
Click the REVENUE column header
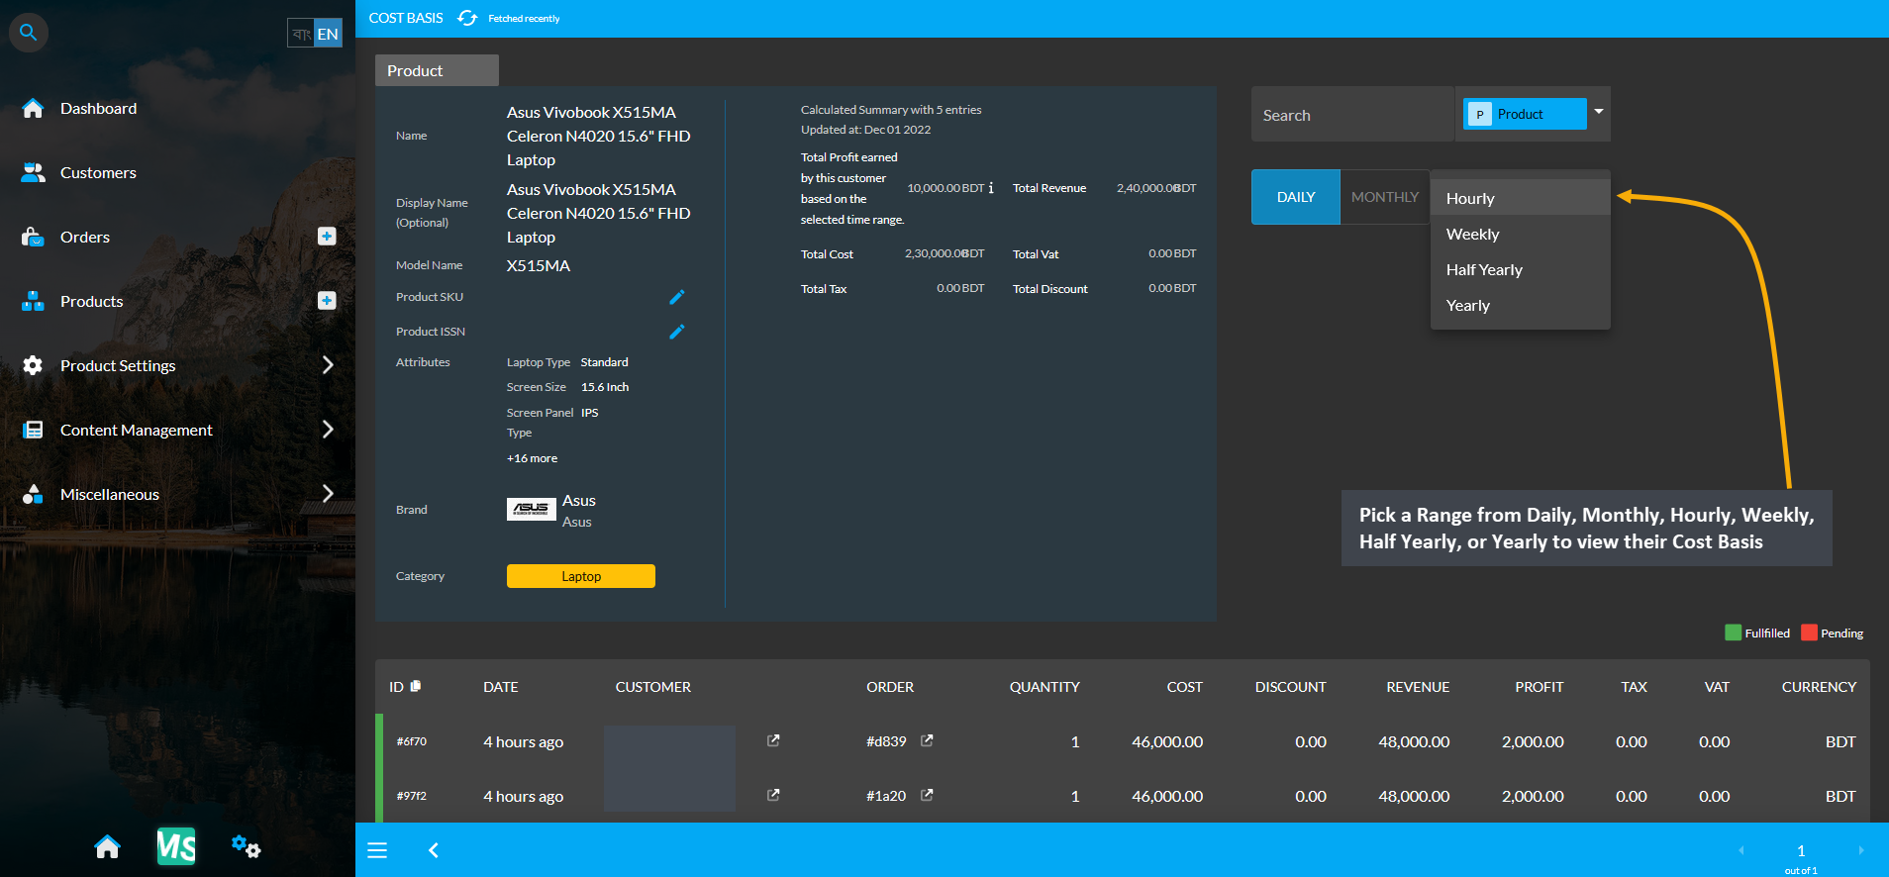coord(1418,687)
